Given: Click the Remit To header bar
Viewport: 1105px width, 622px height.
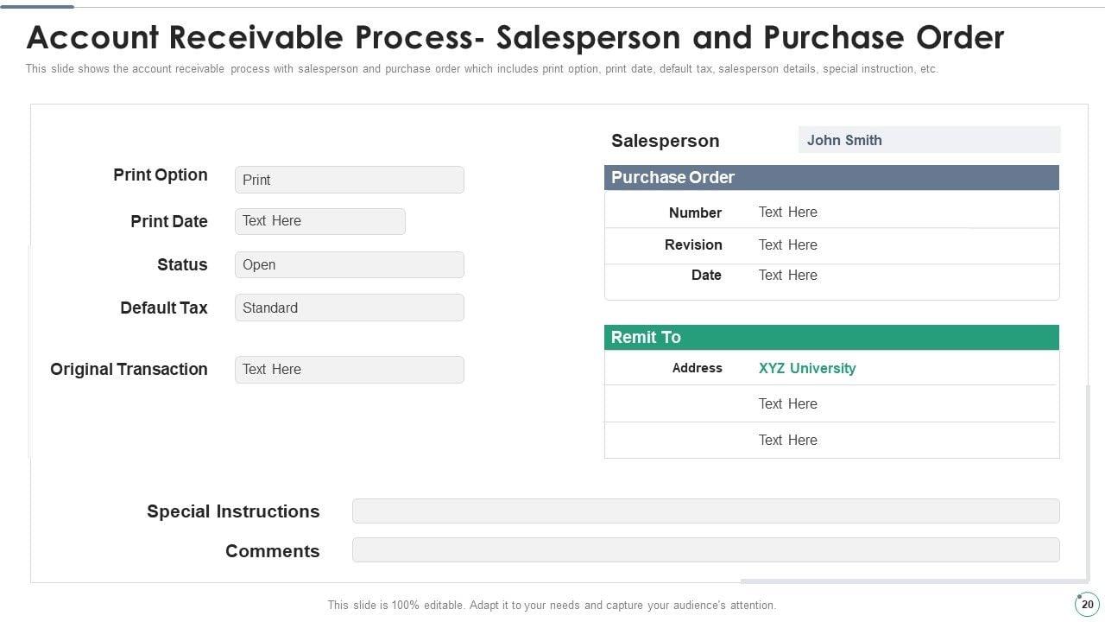Looking at the screenshot, I should [x=830, y=338].
